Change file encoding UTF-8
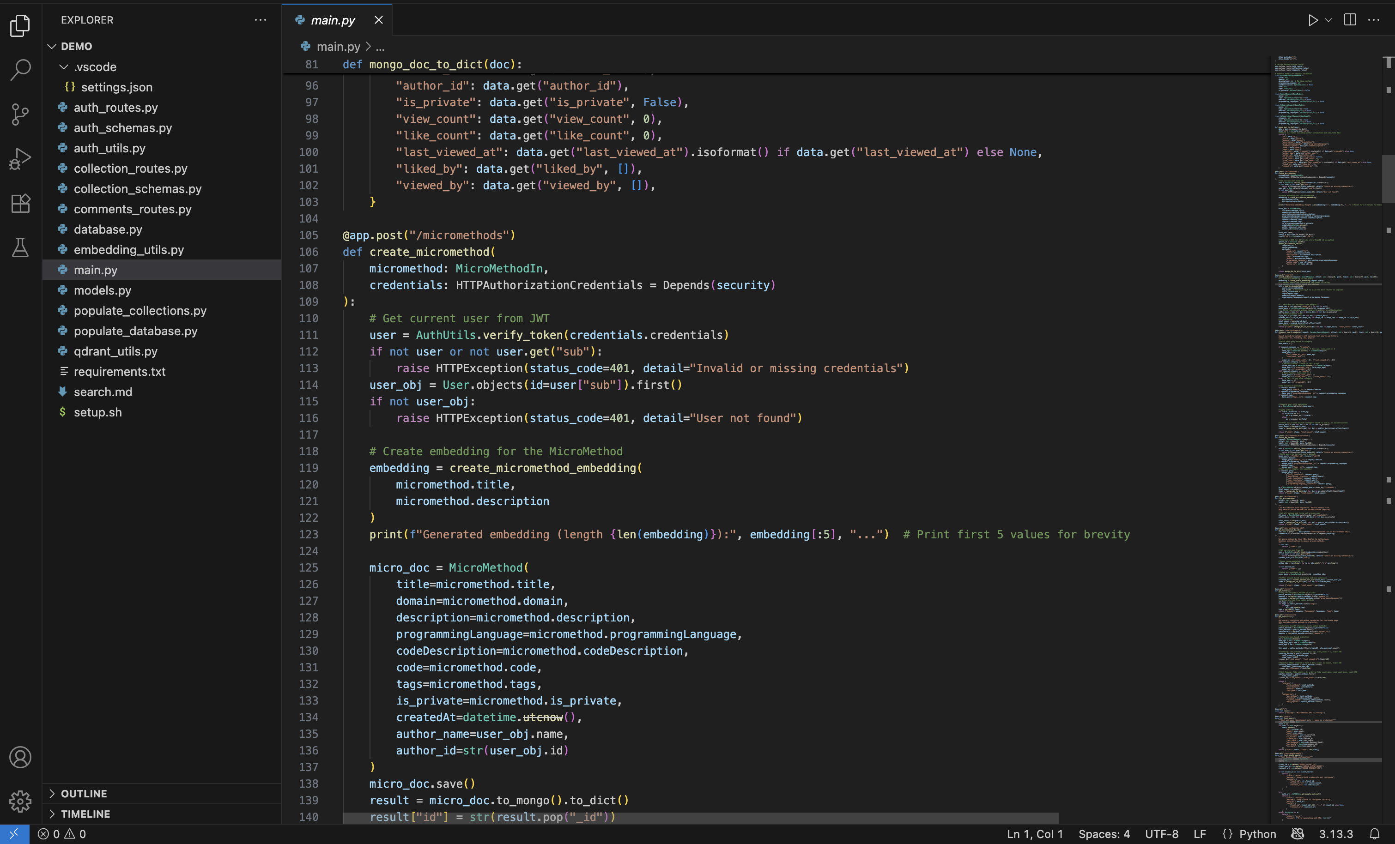 click(x=1161, y=834)
